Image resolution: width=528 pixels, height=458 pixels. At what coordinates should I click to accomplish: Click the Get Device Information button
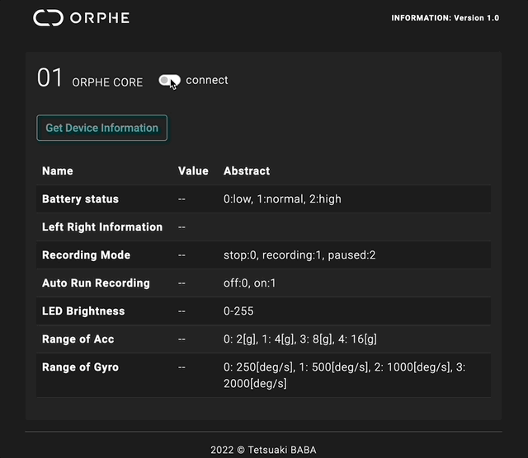click(101, 128)
